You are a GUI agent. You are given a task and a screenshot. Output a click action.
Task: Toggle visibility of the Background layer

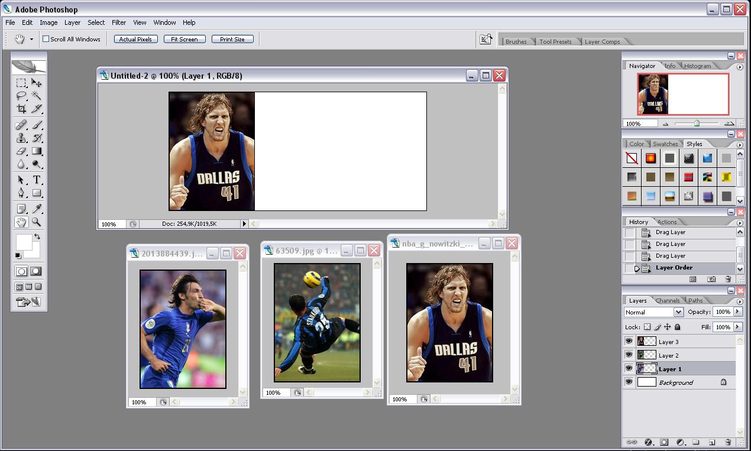pos(629,382)
